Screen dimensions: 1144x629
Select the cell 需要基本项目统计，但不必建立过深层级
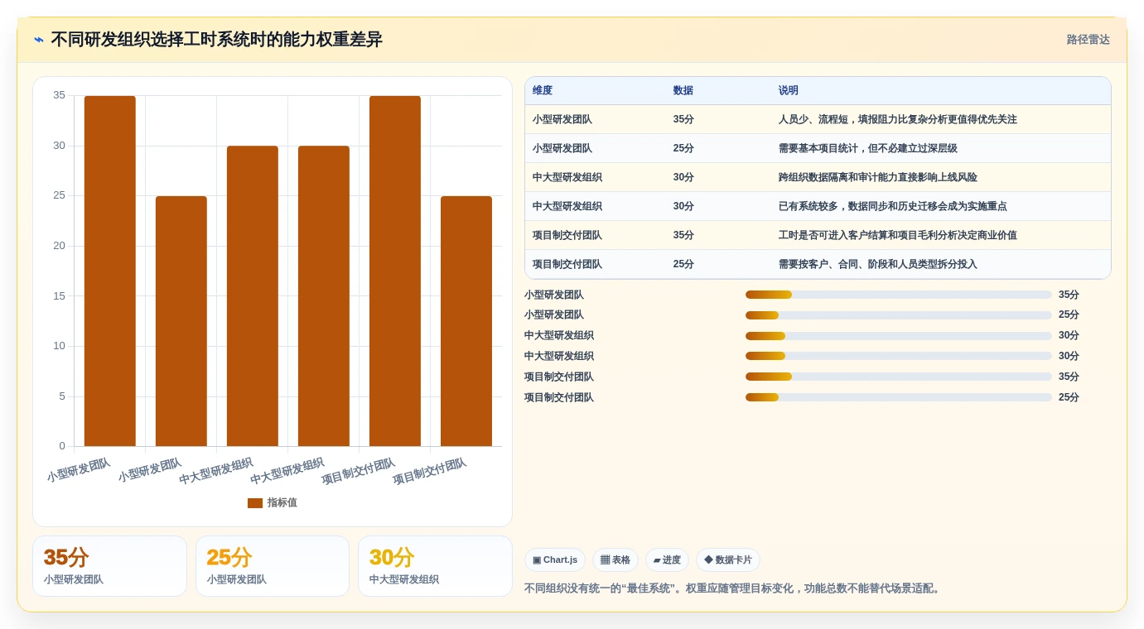click(868, 149)
